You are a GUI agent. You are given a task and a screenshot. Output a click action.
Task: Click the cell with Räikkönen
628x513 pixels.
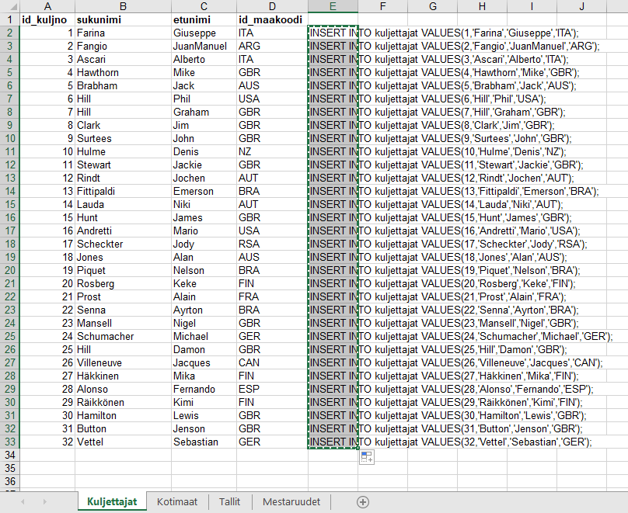tap(122, 403)
